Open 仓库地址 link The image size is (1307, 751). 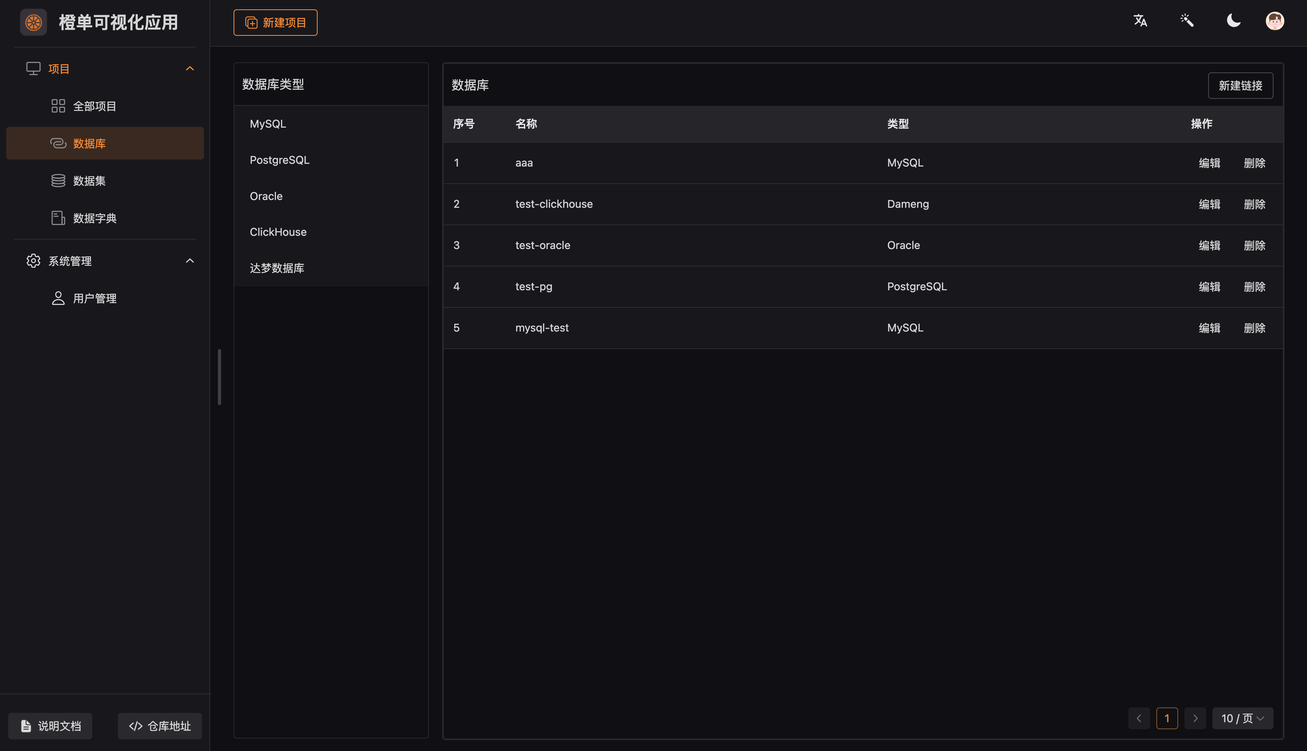pyautogui.click(x=159, y=726)
